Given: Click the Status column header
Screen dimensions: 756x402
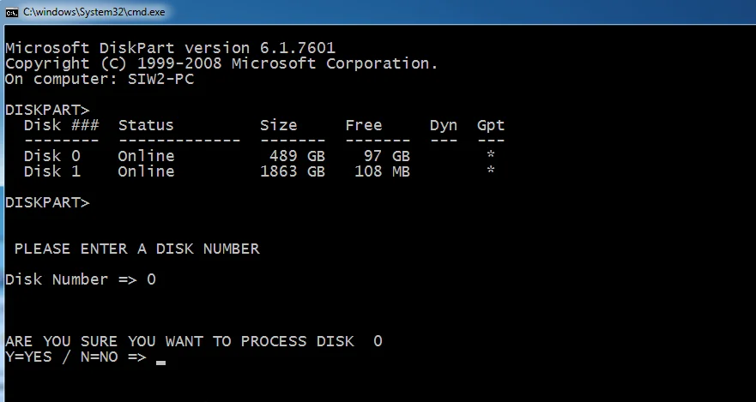Looking at the screenshot, I should 146,125.
